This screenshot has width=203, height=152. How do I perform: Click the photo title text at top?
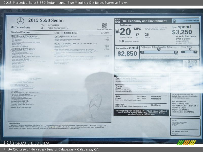click(66, 3)
